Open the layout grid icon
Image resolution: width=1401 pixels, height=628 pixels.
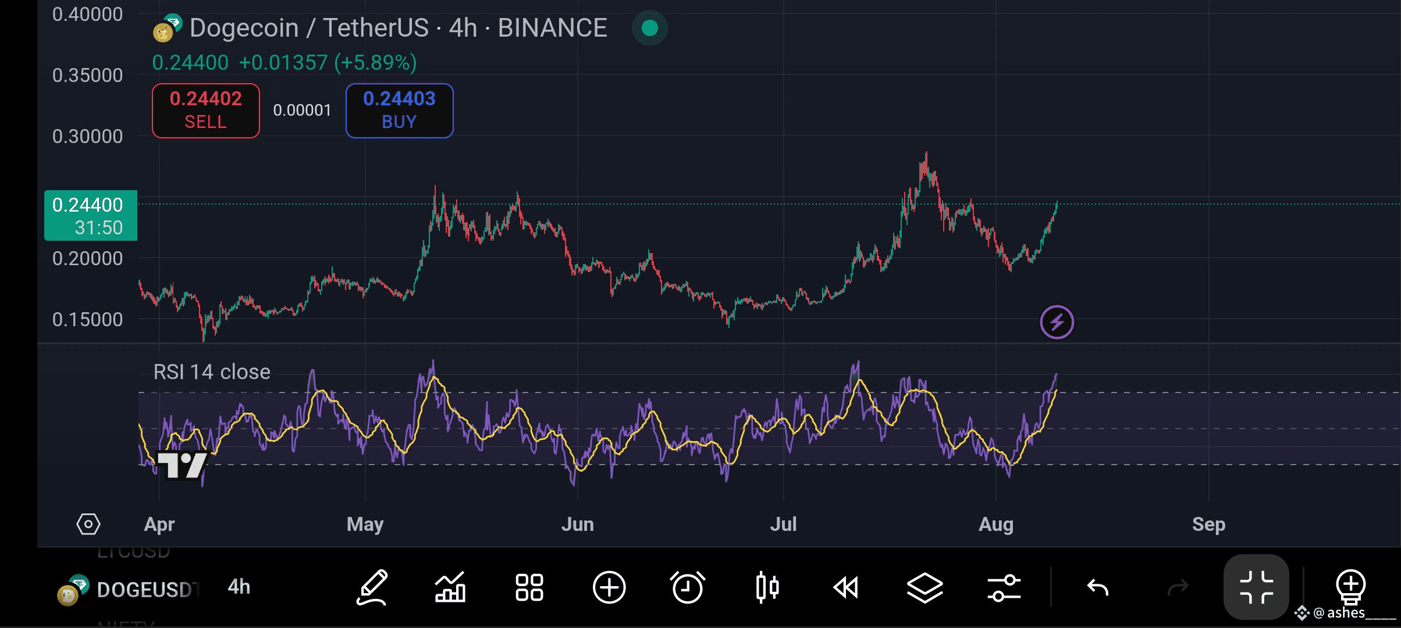pyautogui.click(x=529, y=587)
